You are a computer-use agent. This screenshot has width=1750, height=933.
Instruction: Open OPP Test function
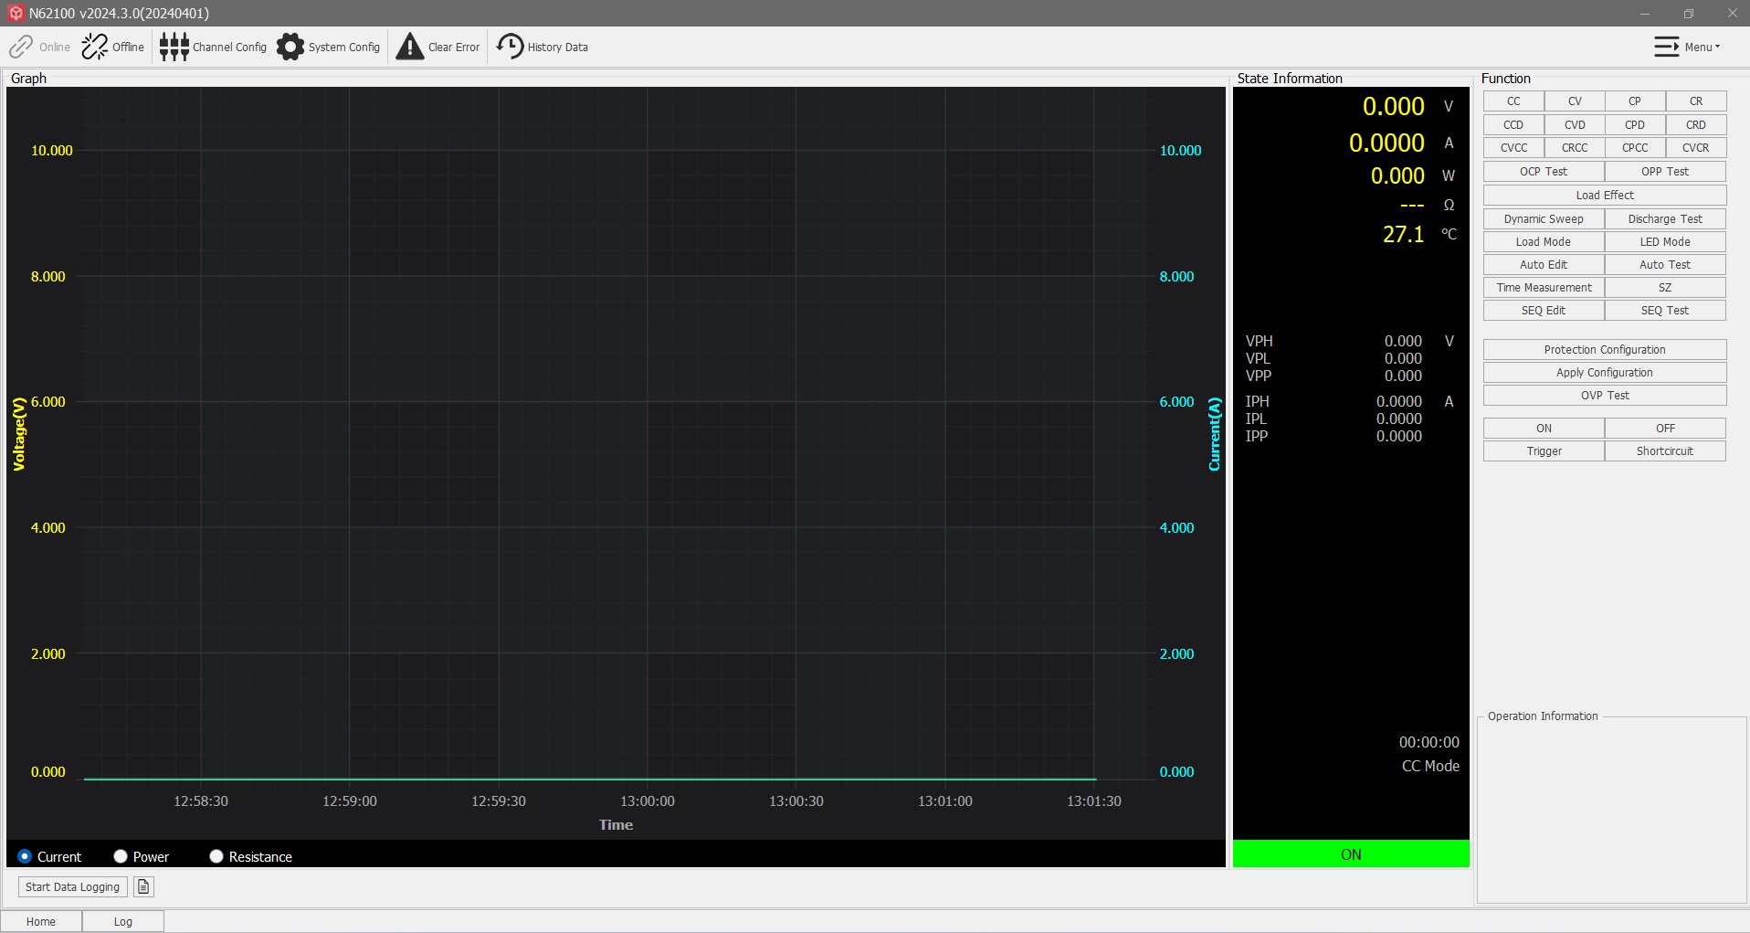click(x=1665, y=171)
